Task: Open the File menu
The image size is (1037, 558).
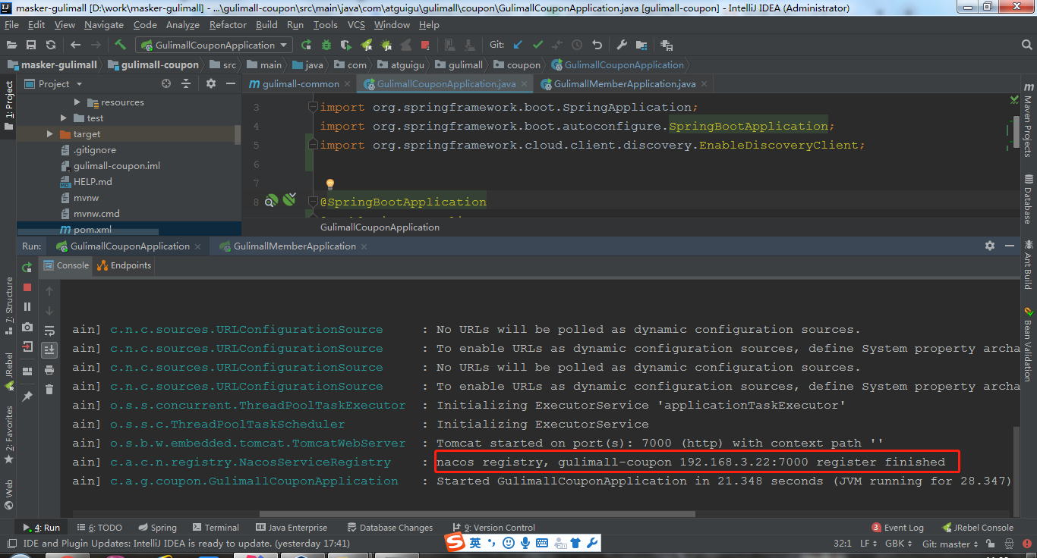Action: (x=11, y=24)
